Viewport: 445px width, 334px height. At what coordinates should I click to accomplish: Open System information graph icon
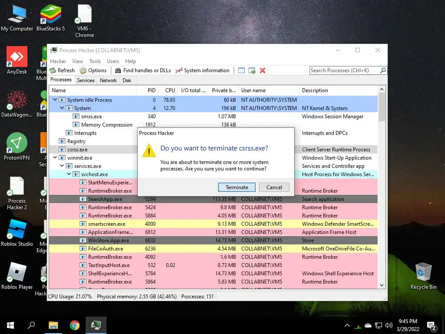click(179, 70)
